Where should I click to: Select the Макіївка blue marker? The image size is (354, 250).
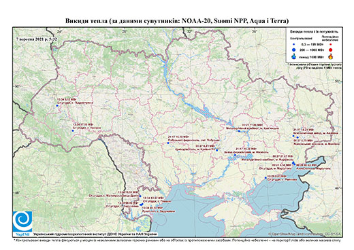(x=297, y=137)
